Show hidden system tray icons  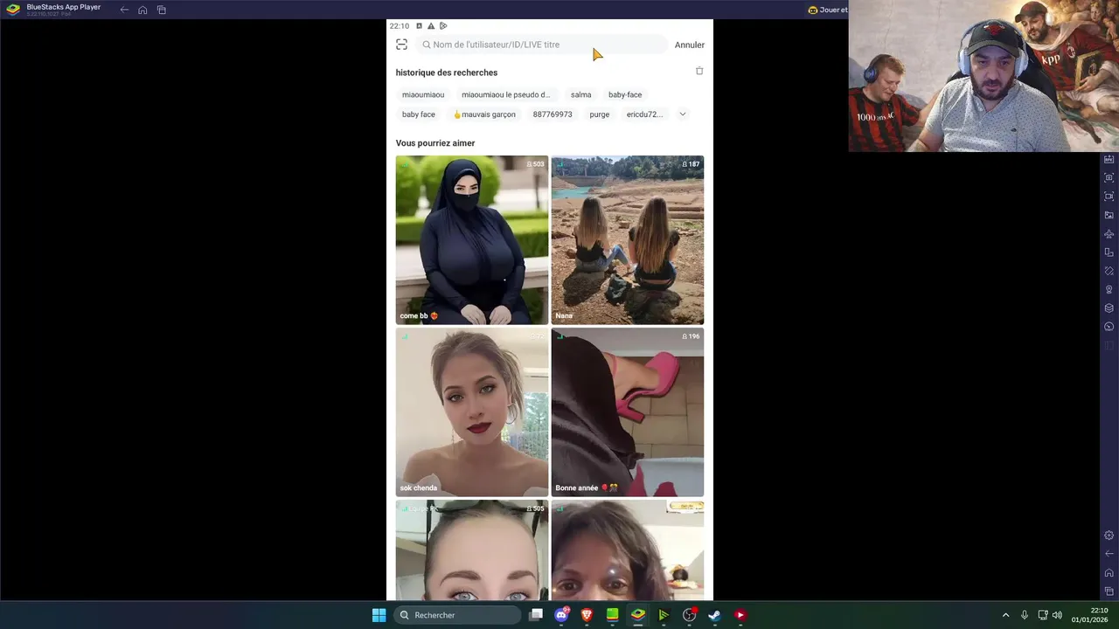pos(1005,615)
